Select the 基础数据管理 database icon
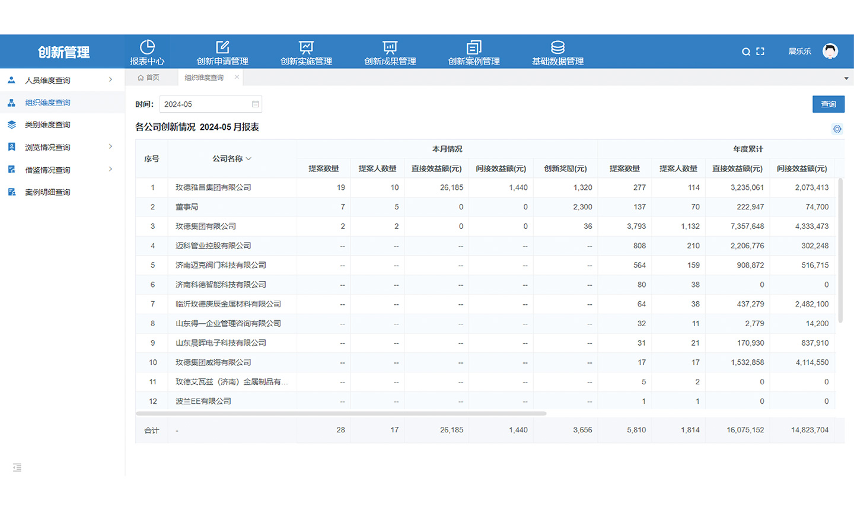Screen dimensions: 854x510 click(x=556, y=51)
